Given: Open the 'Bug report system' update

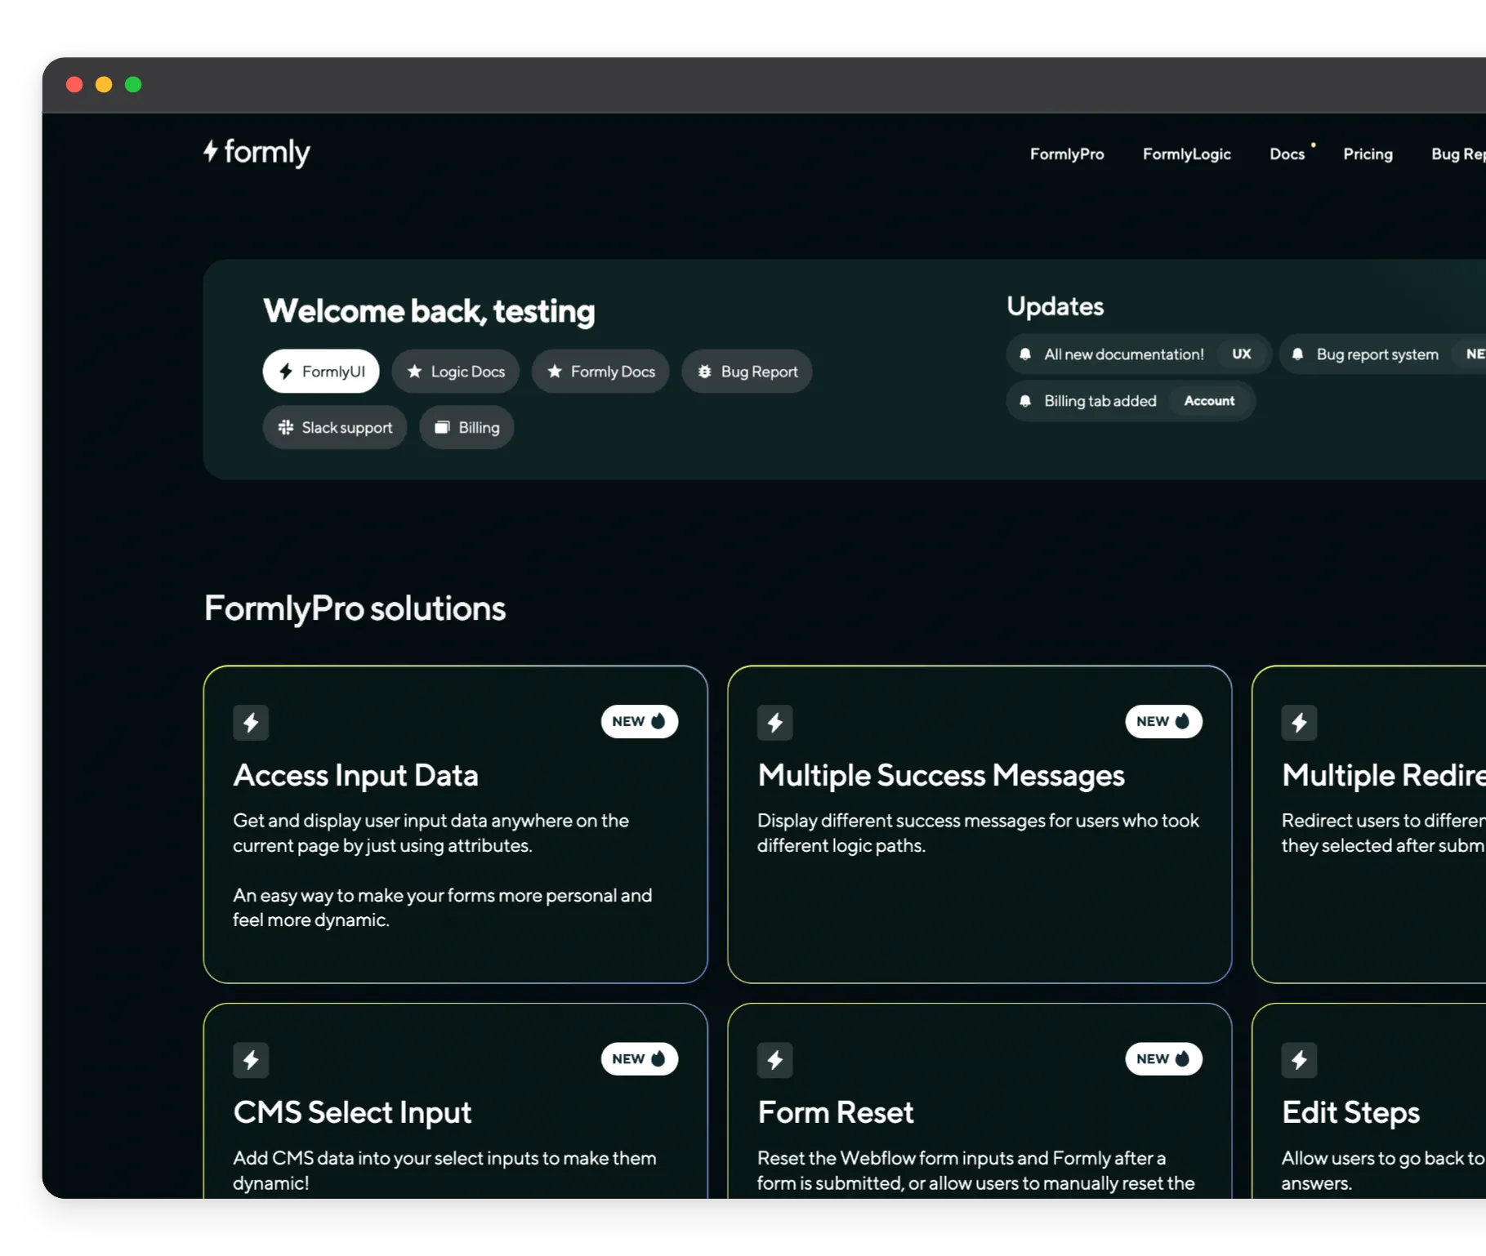Looking at the screenshot, I should [1382, 354].
